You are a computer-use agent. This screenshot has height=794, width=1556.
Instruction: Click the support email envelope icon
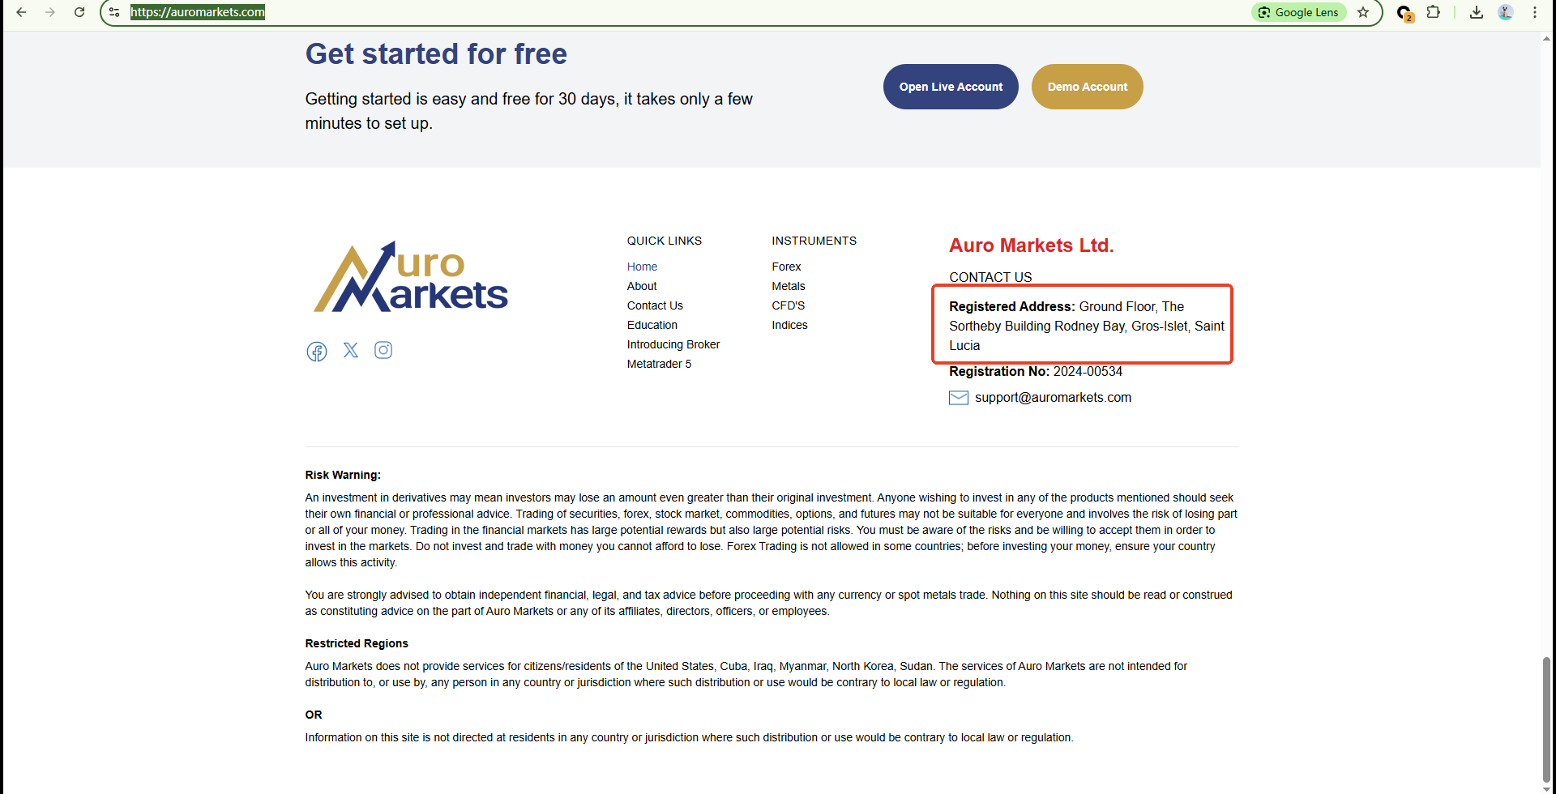(959, 398)
